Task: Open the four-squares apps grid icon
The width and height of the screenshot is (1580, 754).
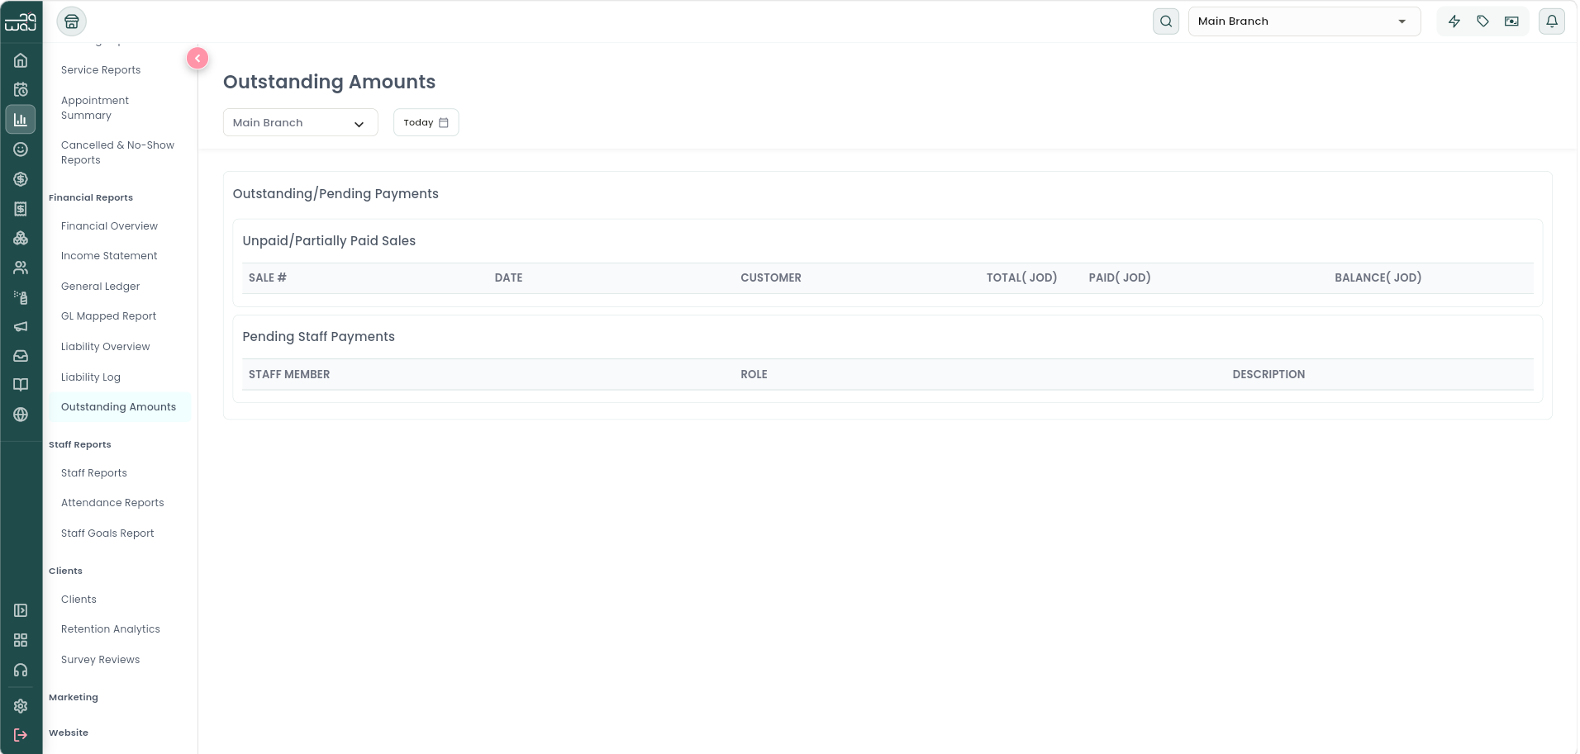Action: (x=21, y=640)
